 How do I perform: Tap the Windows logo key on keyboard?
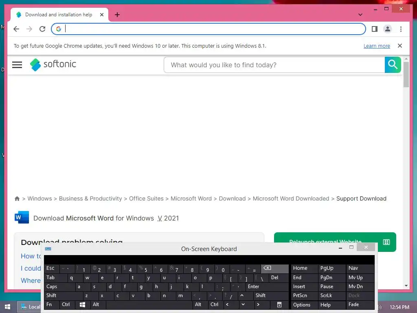pyautogui.click(x=82, y=304)
